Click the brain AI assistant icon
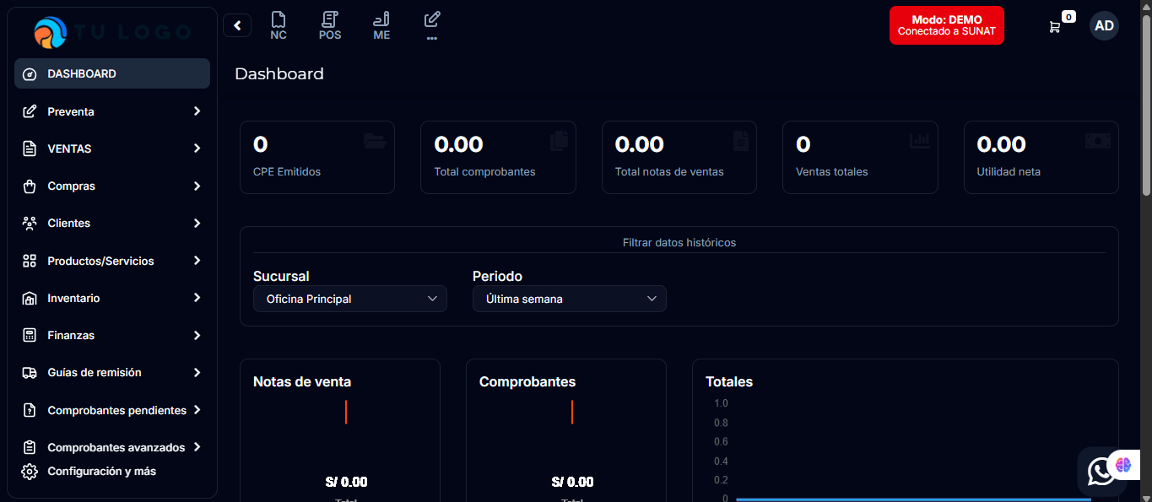Image resolution: width=1152 pixels, height=502 pixels. click(1123, 464)
